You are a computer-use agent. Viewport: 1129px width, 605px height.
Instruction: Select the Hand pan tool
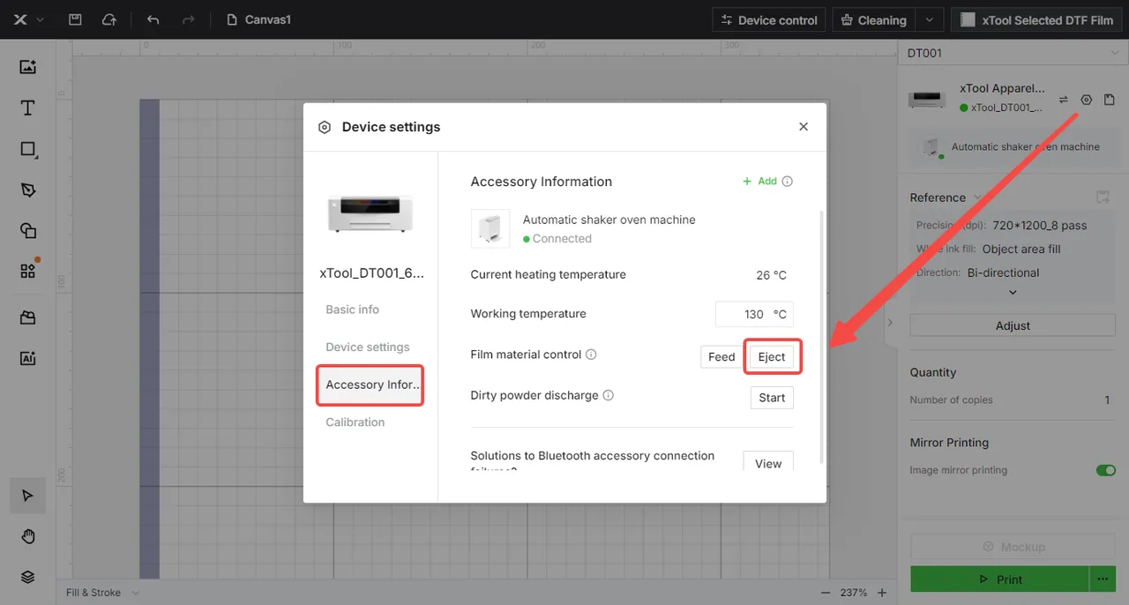[x=27, y=536]
